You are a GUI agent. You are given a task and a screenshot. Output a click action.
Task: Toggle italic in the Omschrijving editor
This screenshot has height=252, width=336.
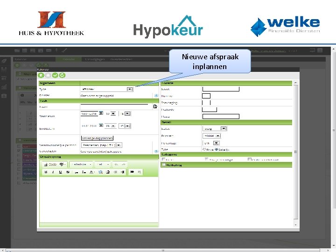point(53,172)
